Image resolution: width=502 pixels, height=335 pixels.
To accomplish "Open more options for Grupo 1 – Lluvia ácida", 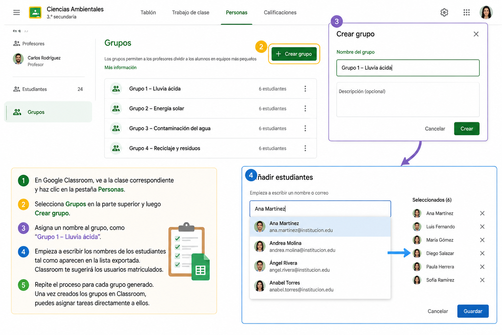I will [x=305, y=89].
